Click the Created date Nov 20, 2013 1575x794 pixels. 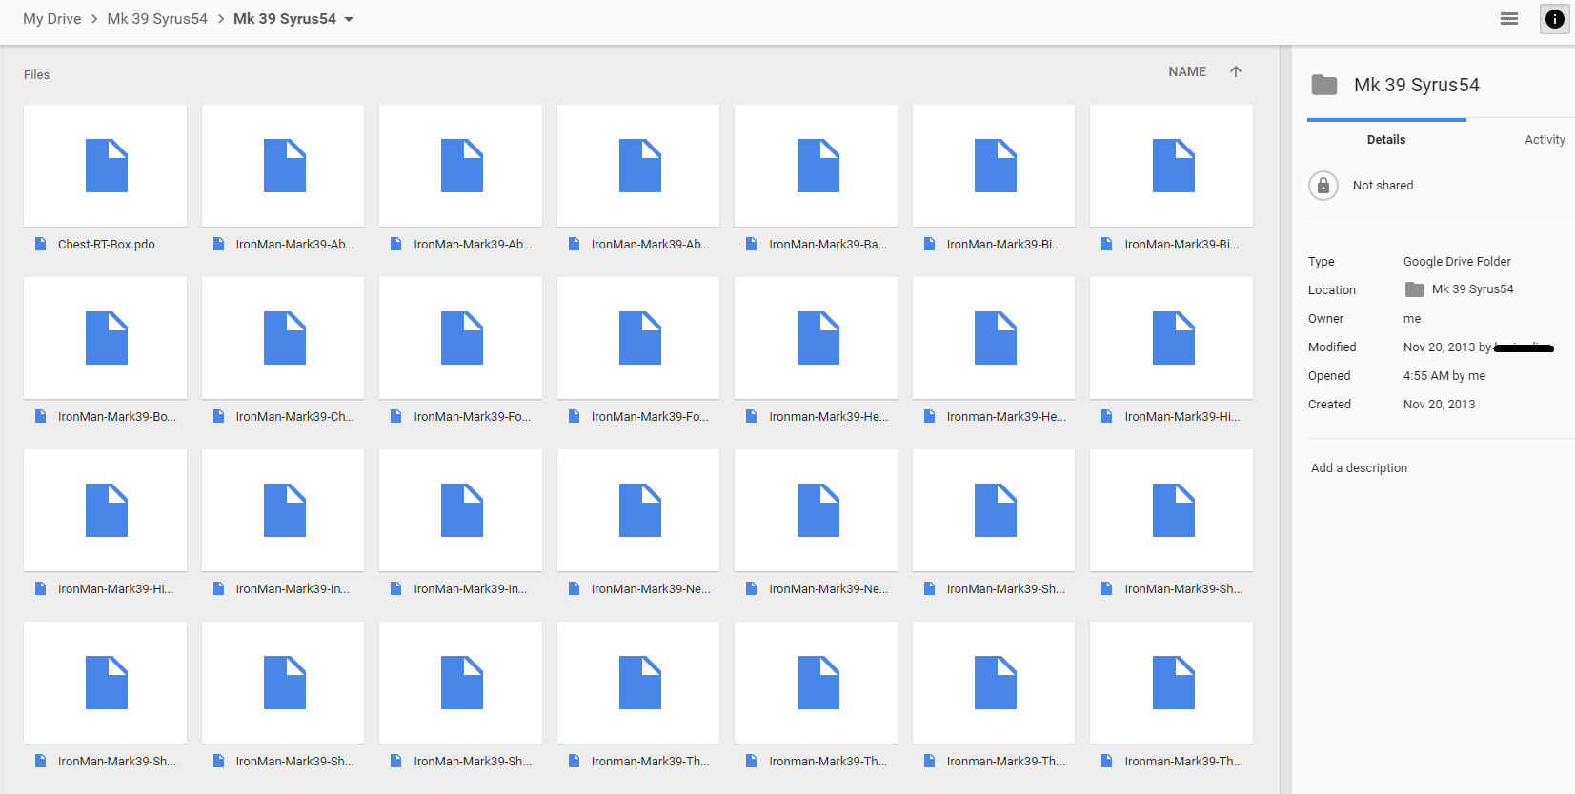(1439, 405)
